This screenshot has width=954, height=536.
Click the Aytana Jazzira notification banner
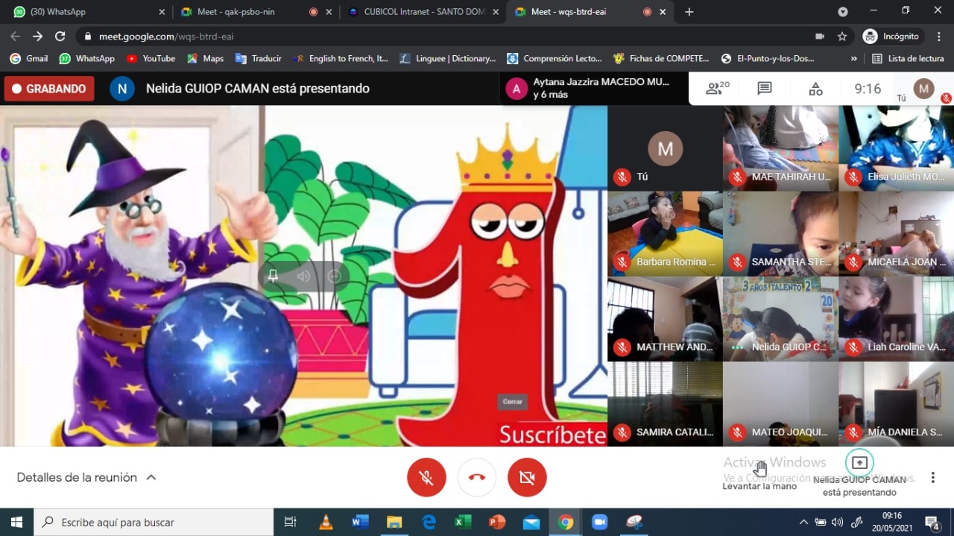click(594, 89)
